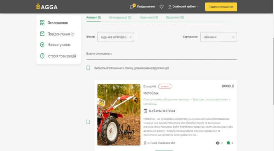The image size is (274, 151).
Task: Open the Мотоблоки category link
Action: 150,104
